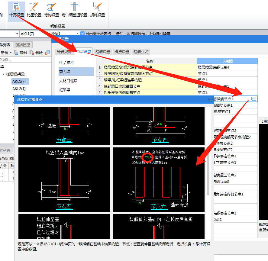Image resolution: width=268 pixels, height=261 pixels.
Task: Click the 搜索构件 search field
Action: (x=25, y=60)
